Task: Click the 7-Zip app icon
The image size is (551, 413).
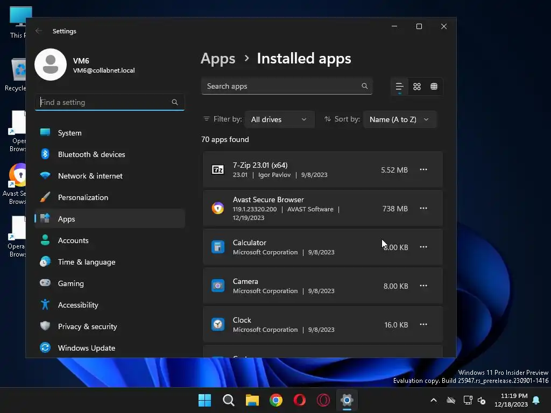Action: click(218, 169)
